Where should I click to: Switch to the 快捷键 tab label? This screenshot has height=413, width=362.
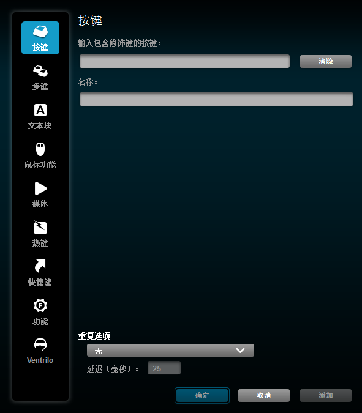pyautogui.click(x=40, y=282)
